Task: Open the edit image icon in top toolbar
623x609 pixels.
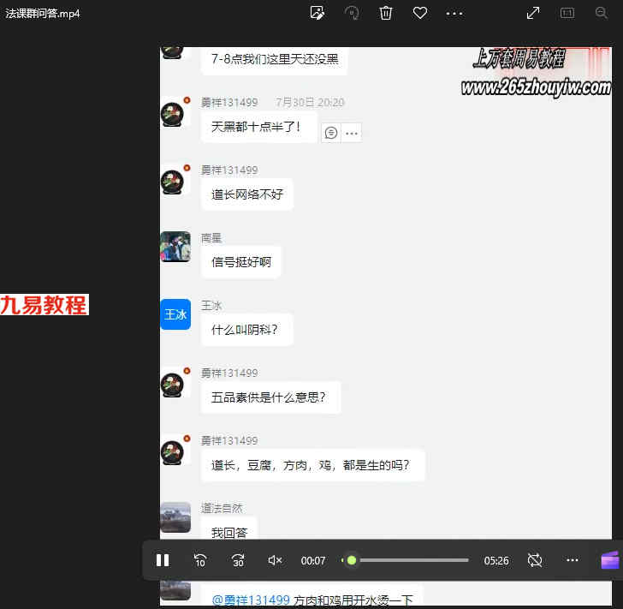Action: click(x=317, y=13)
